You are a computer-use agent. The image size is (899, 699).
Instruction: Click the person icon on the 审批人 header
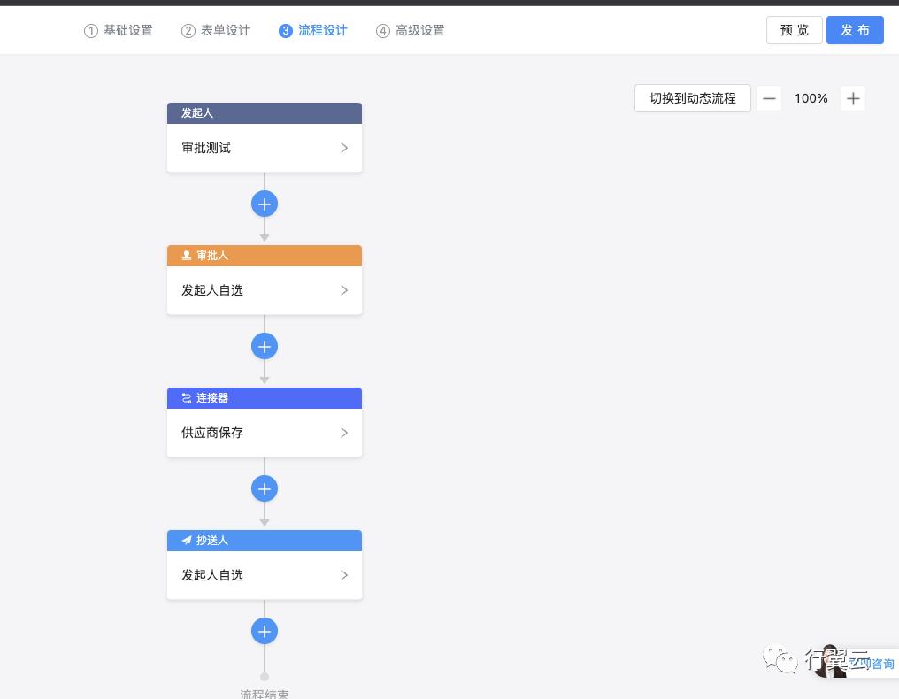[x=188, y=256]
